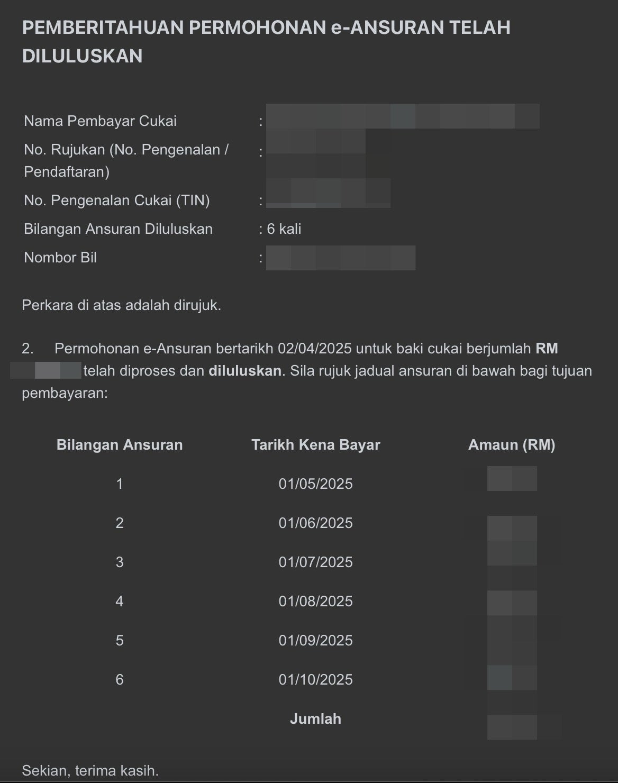Click the 'Sekian, terima kasih.' closing text
618x783 pixels.
coord(90,771)
